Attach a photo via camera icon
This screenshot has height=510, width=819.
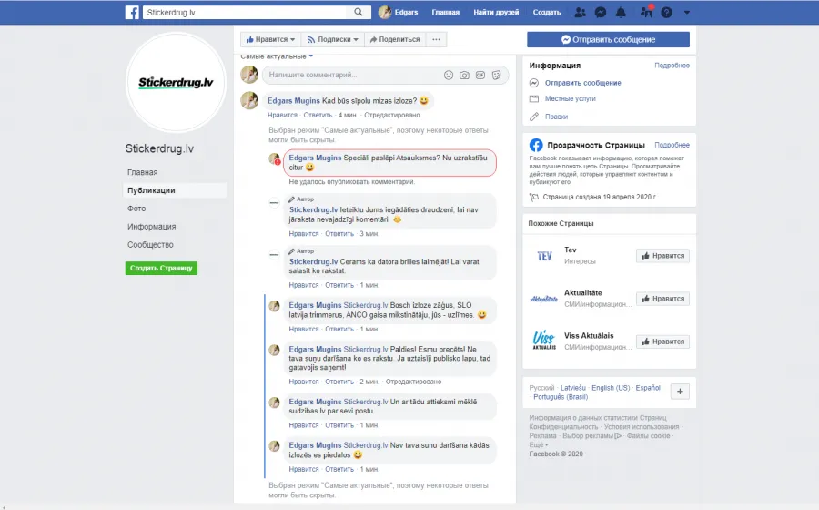pyautogui.click(x=464, y=75)
